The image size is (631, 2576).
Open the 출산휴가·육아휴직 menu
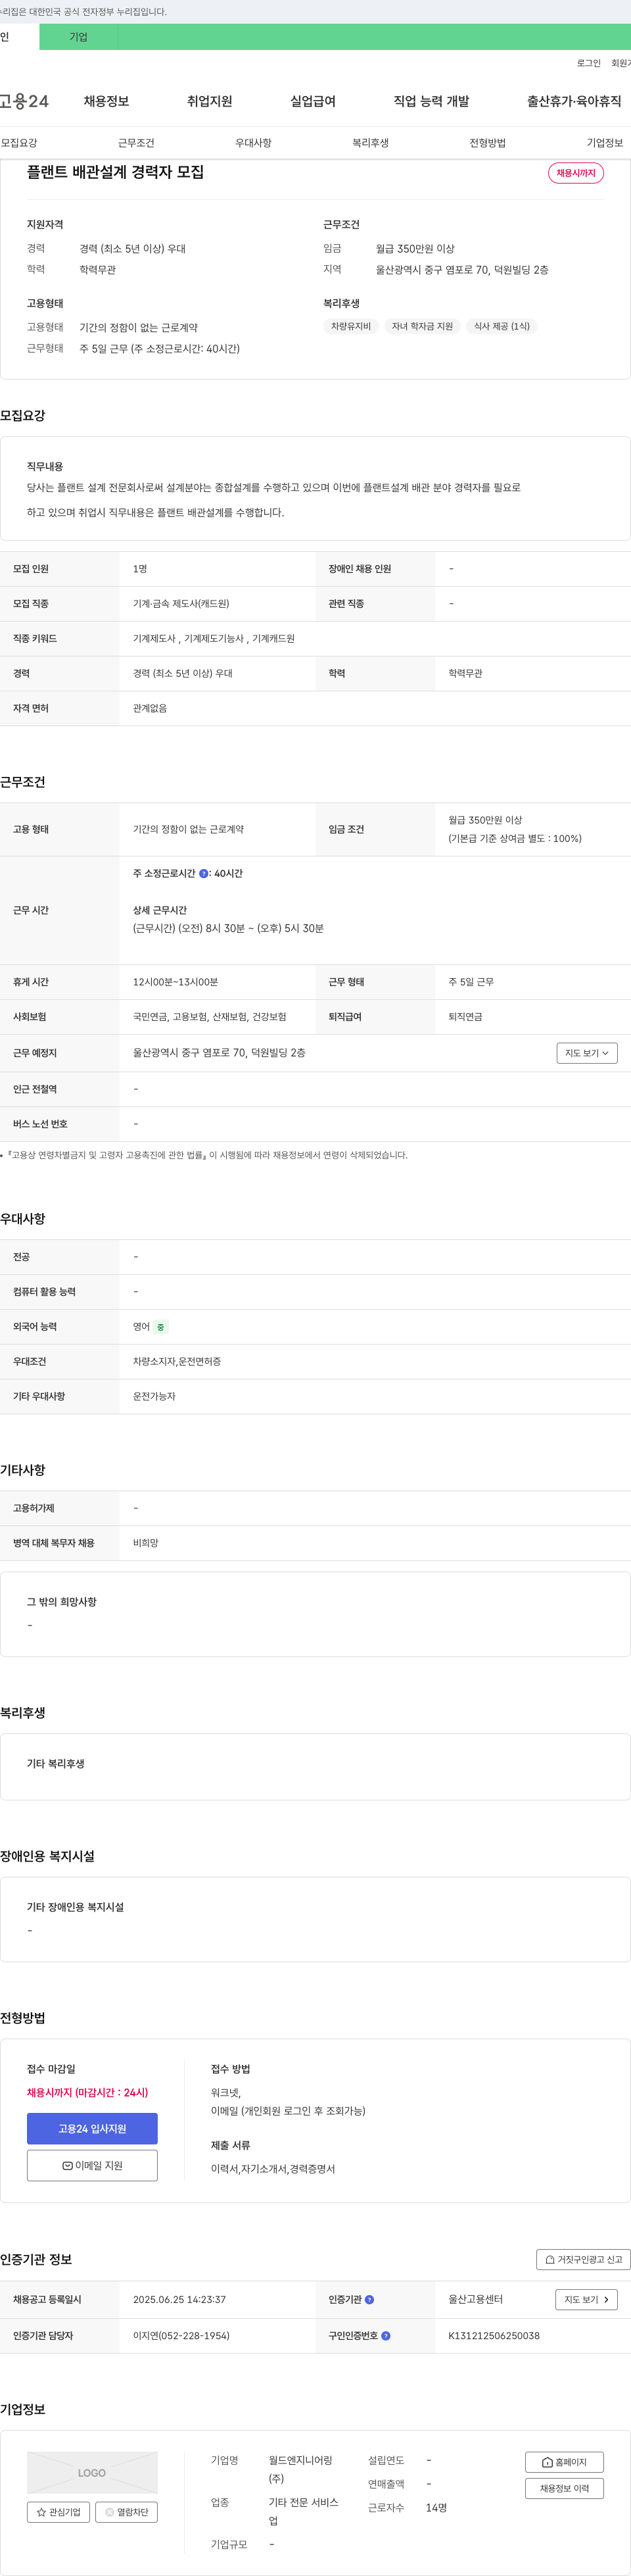coord(574,101)
